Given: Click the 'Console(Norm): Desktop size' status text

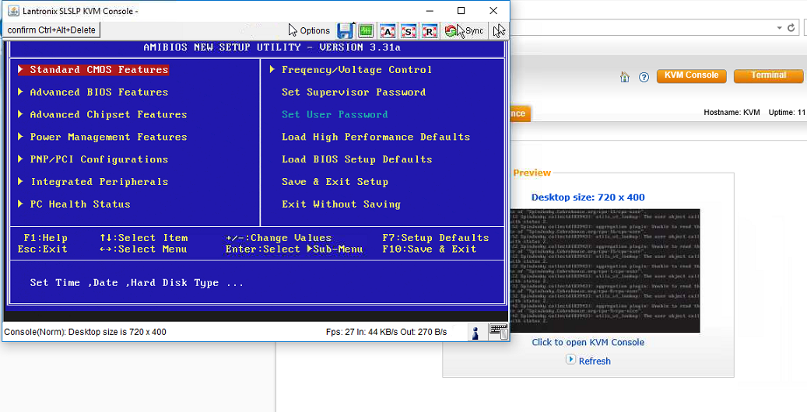Looking at the screenshot, I should 85,332.
